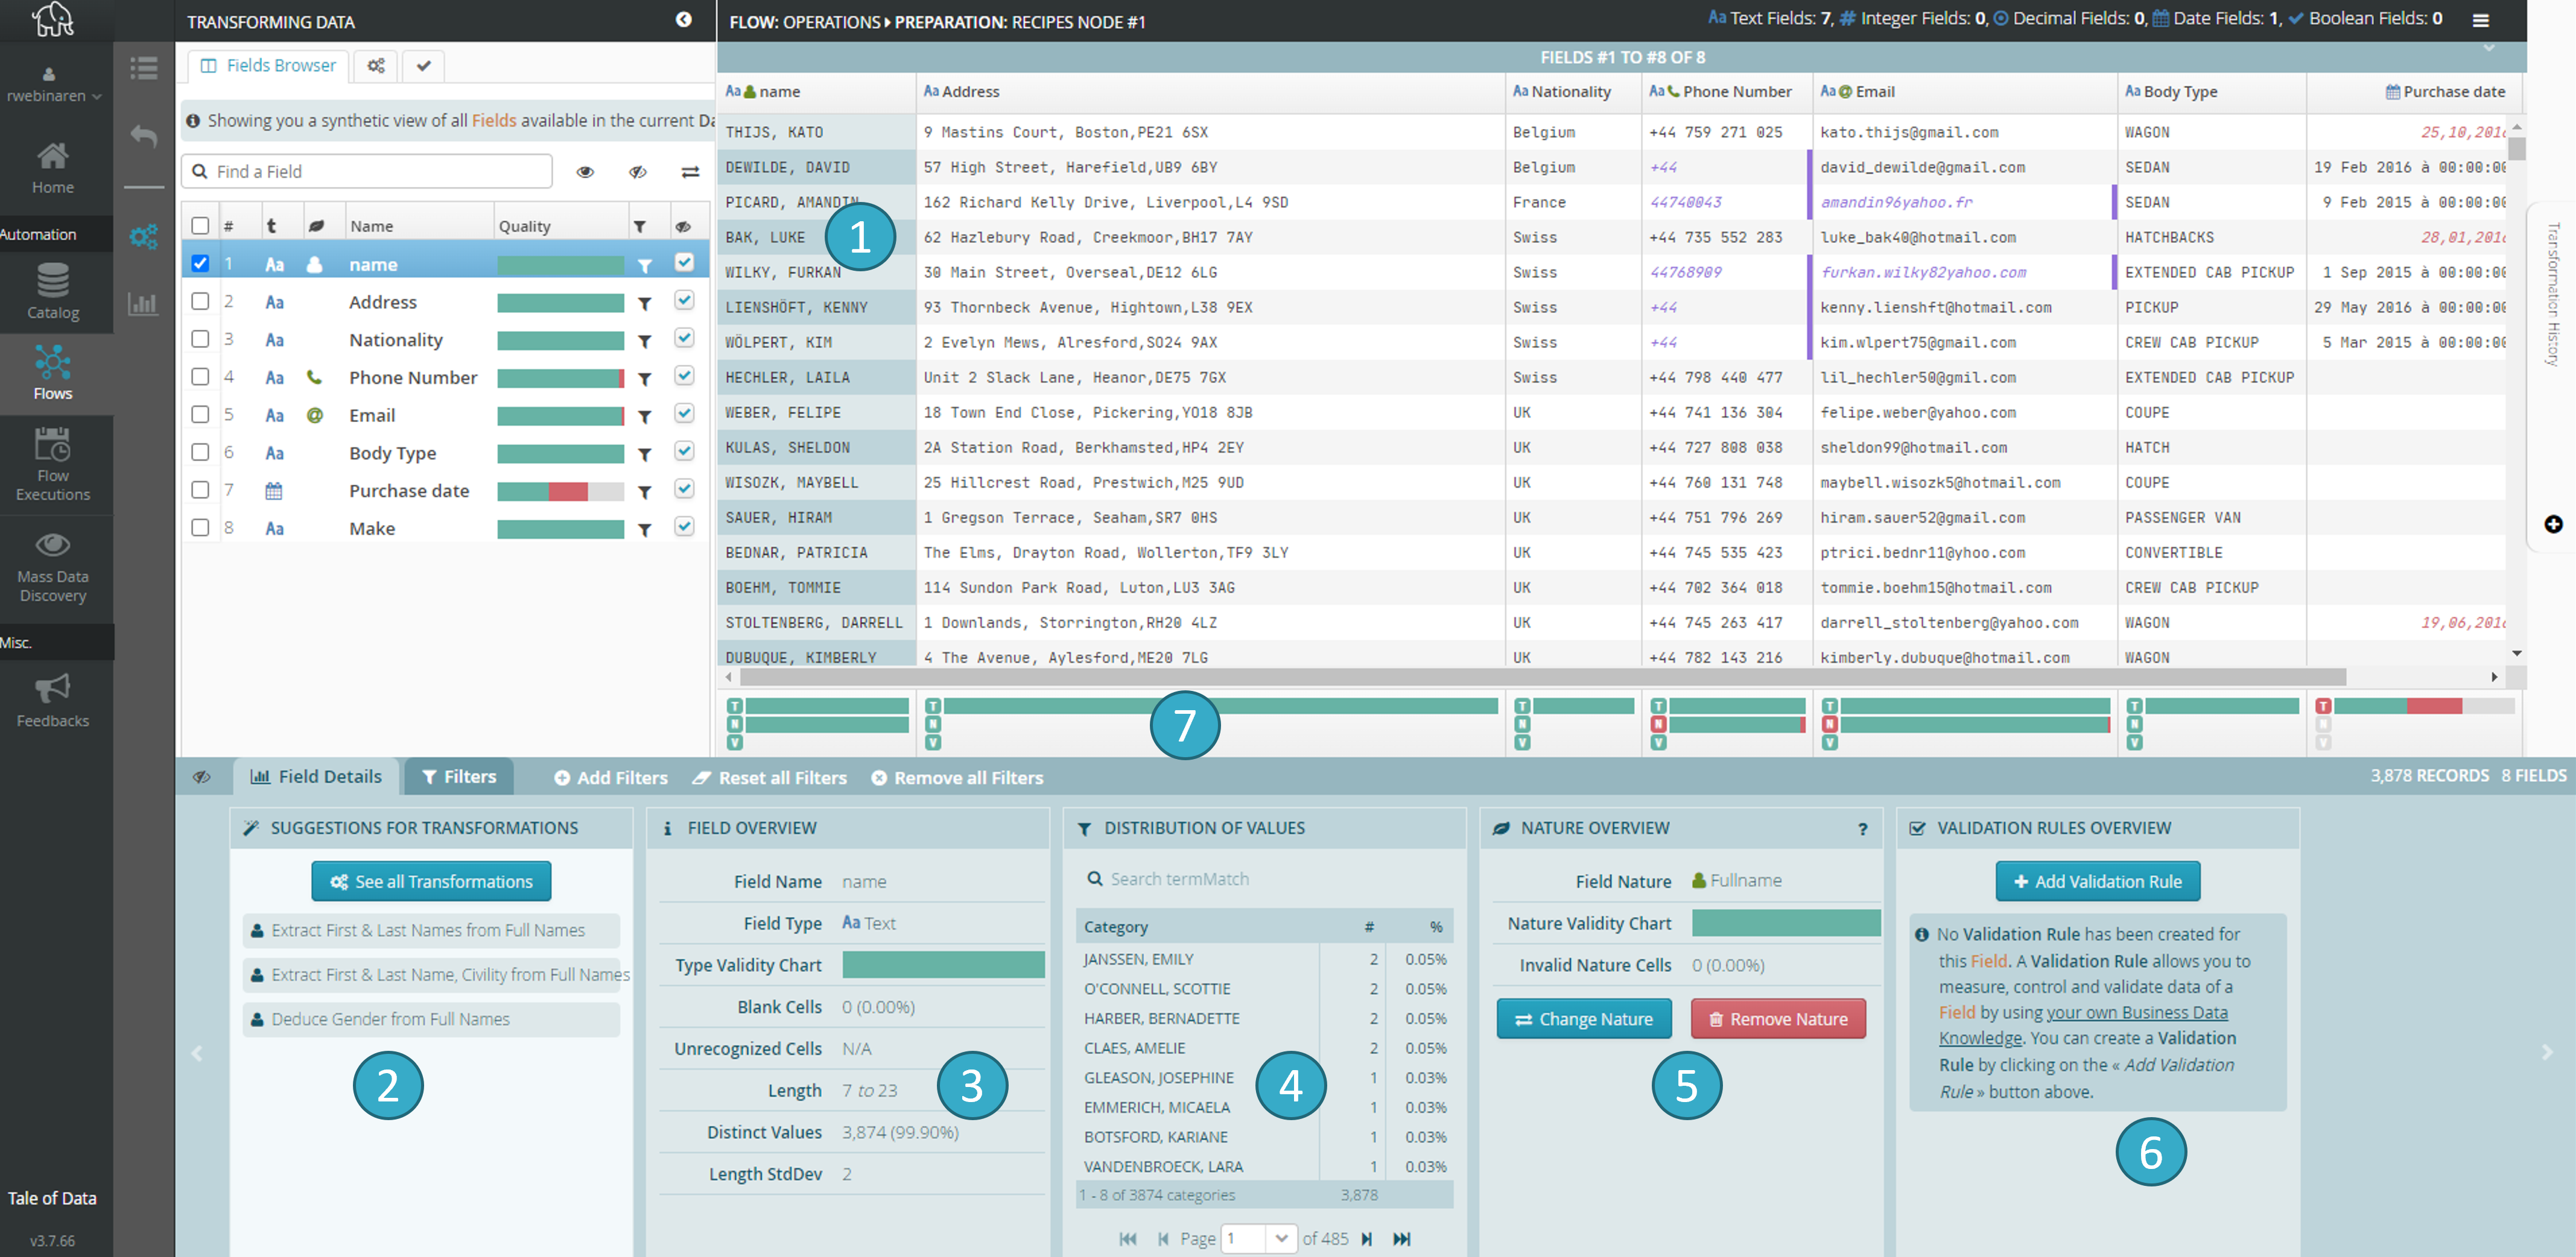Open the Filters tab
Screen dimensions: 2576x1257
(459, 777)
